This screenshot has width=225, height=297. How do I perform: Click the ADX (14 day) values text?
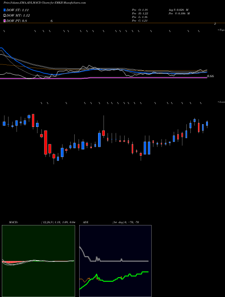tap(126, 222)
